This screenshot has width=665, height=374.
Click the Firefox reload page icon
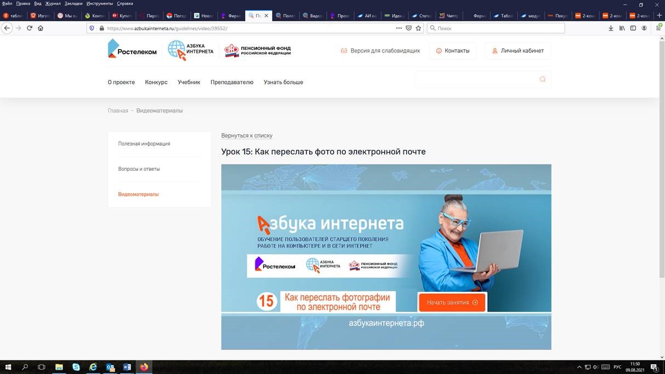29,28
